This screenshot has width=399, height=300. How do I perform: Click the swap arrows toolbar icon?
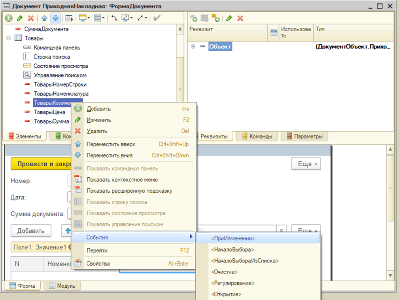click(x=114, y=18)
